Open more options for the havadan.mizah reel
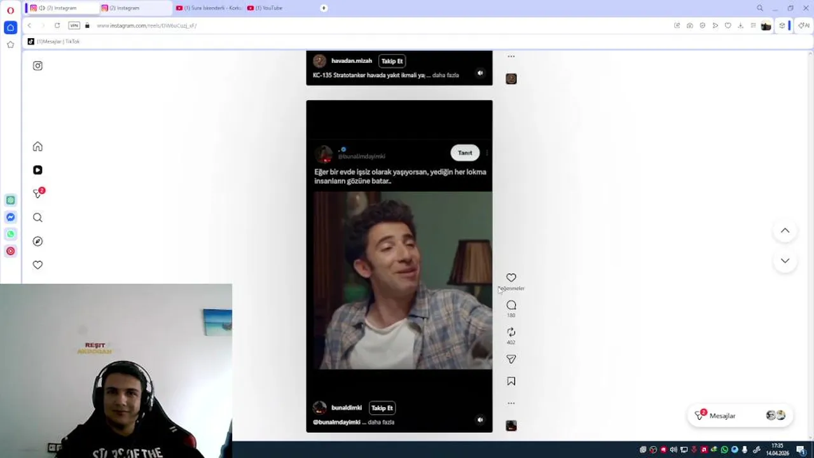 coord(511,57)
